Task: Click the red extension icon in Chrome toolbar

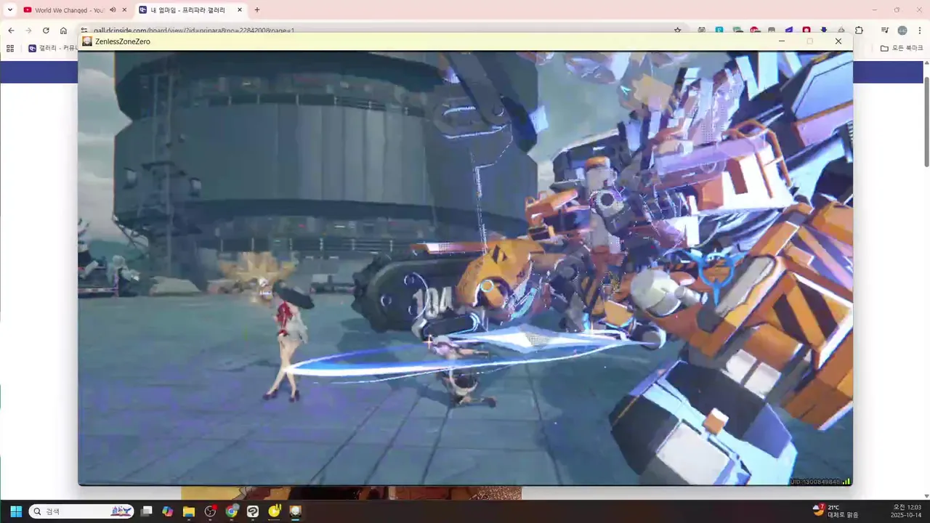Action: point(806,31)
